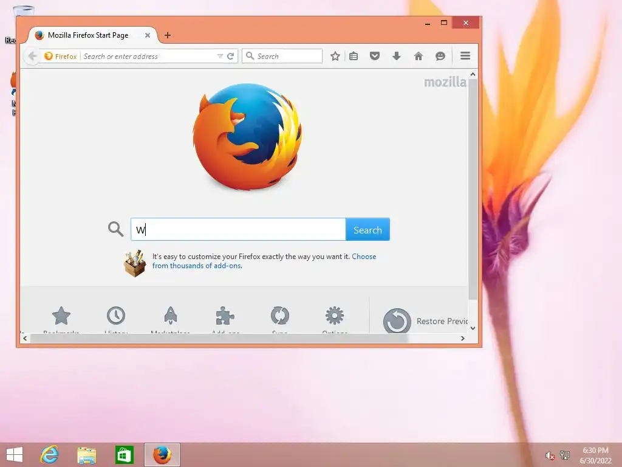Click the toolbar Search box
Screen dimensions: 622x467
point(282,56)
